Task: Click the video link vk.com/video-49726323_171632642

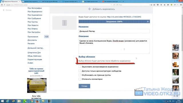Action: click(x=124, y=17)
